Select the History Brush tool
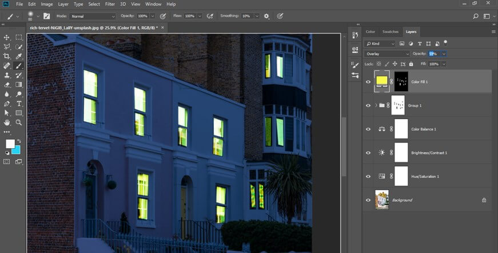 point(19,75)
